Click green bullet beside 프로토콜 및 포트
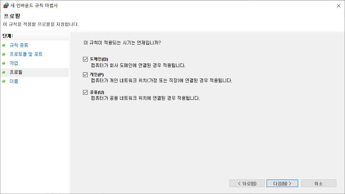The height and width of the screenshot is (194, 345). pyautogui.click(x=4, y=54)
